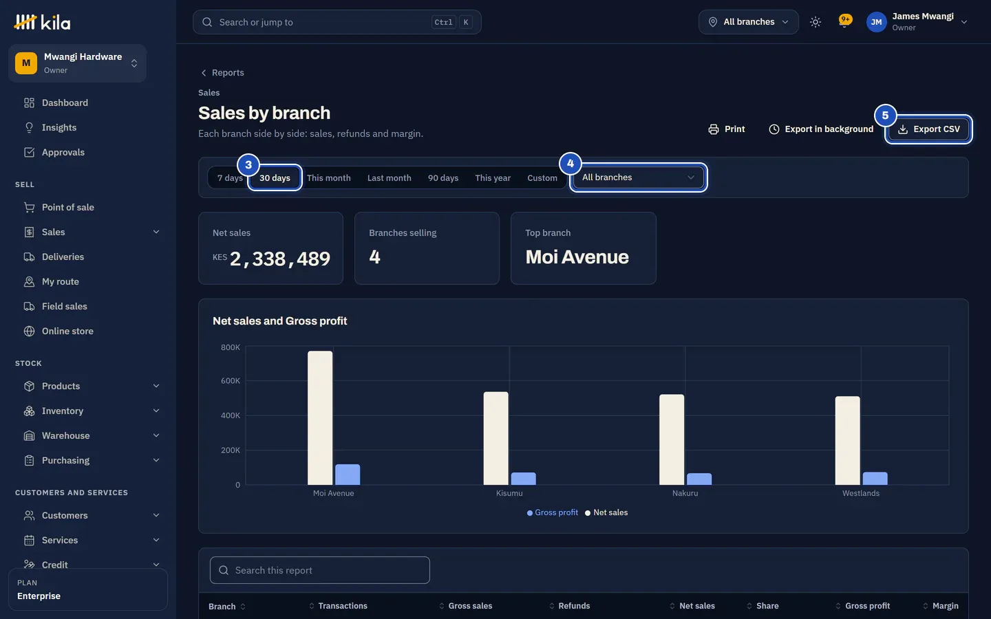This screenshot has width=991, height=619.
Task: Sort table by Transactions column
Action: pos(338,606)
